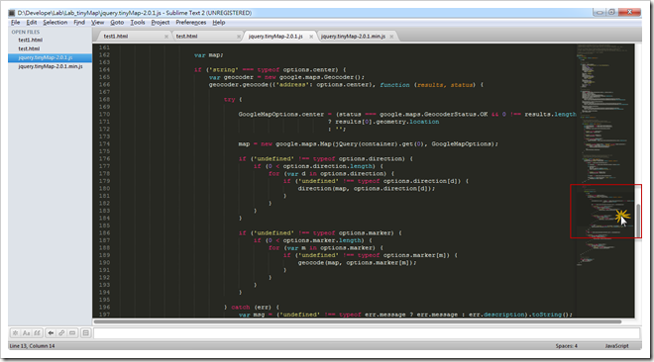Viewport: 654px width, 362px height.
Task: Close the jquery.tinyMap-2.0.1.min.js tab
Action: [391, 37]
